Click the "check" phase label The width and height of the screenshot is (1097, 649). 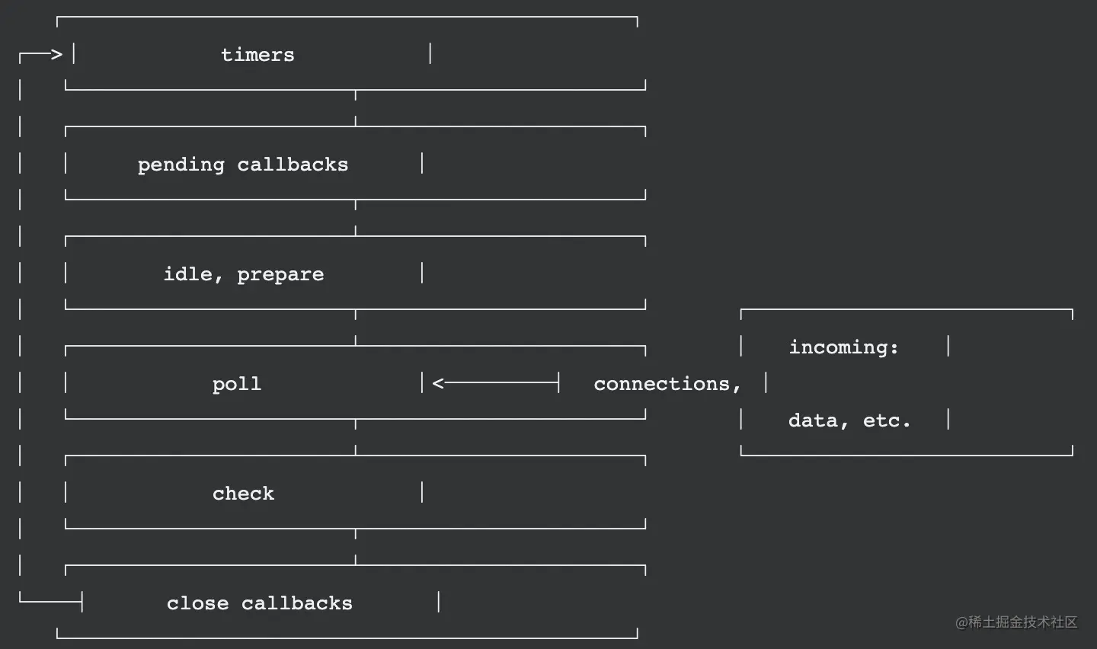pos(243,494)
